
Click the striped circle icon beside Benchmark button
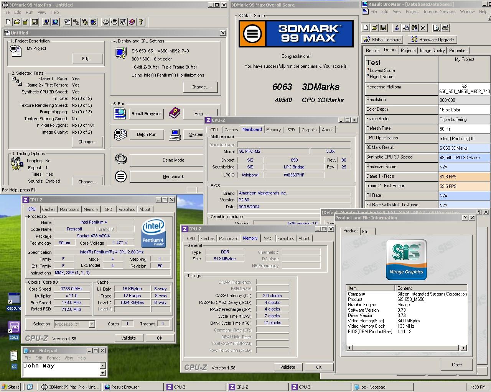click(121, 176)
